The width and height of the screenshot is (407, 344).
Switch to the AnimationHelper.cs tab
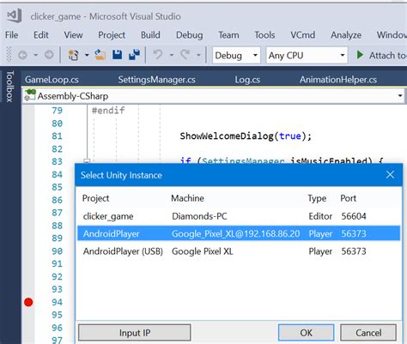(x=338, y=80)
